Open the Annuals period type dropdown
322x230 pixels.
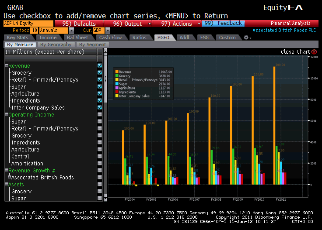71,31
